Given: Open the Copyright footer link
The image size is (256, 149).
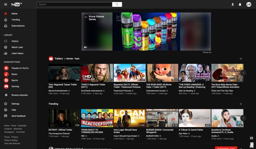Looking at the screenshot, I should point(22,126).
